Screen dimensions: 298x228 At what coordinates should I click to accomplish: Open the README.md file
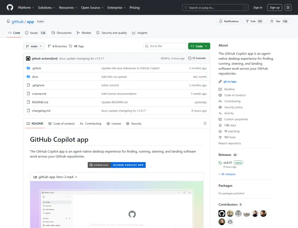click(x=40, y=102)
